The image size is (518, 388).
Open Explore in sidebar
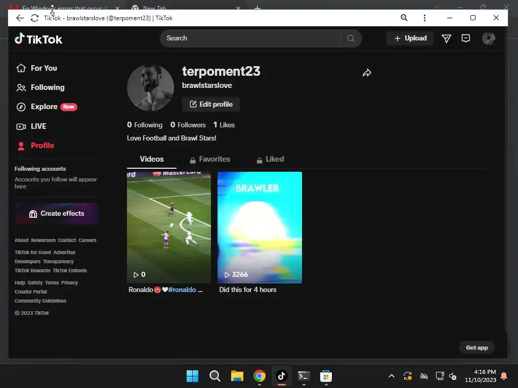coord(47,107)
